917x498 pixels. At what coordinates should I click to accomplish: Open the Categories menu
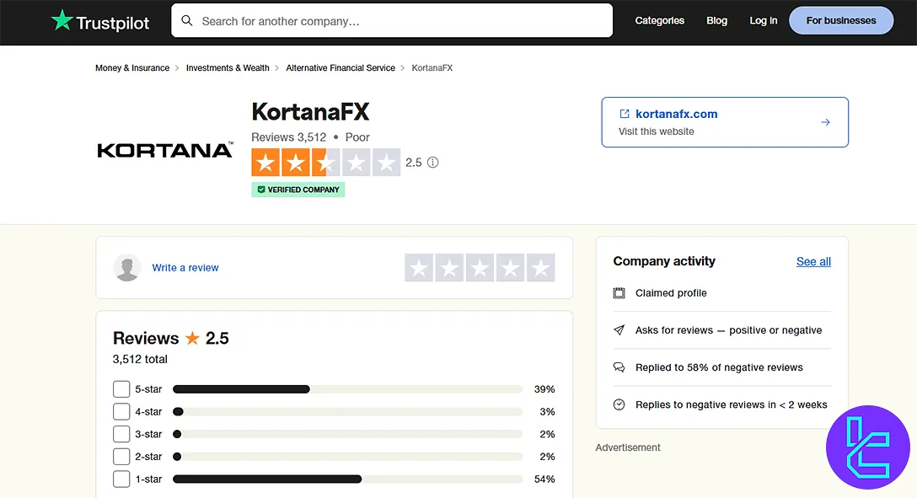click(659, 20)
